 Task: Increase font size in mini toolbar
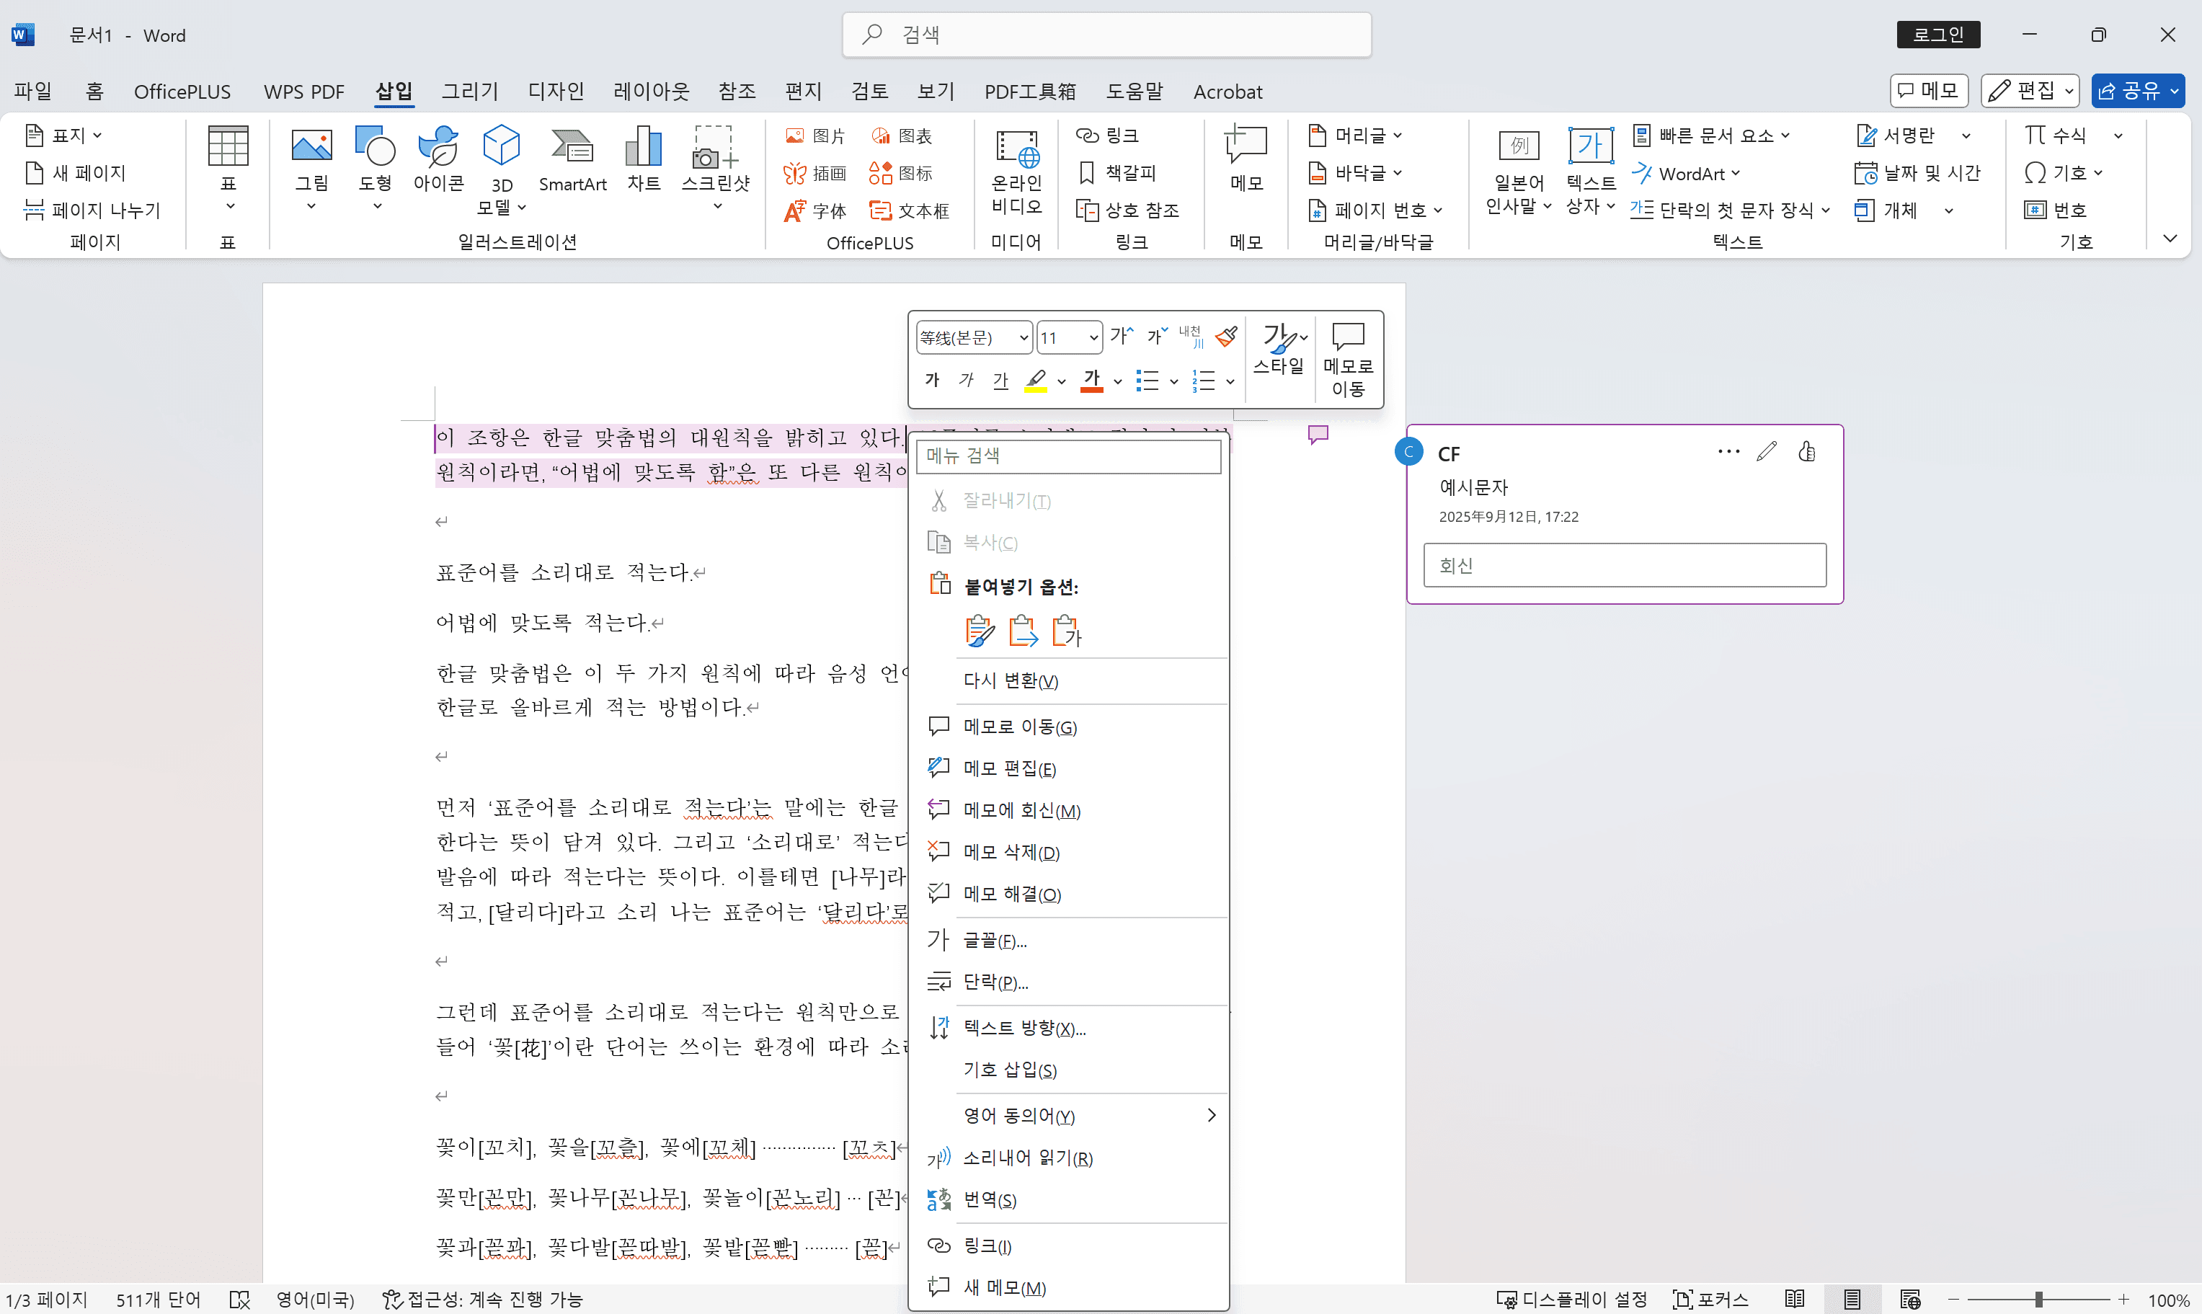(x=1122, y=337)
